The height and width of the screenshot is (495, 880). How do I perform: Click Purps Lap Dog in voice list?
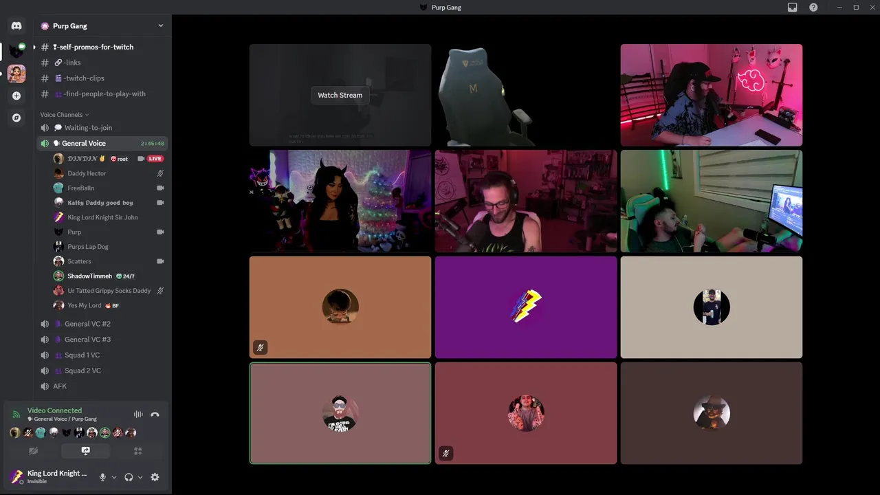coord(108,247)
